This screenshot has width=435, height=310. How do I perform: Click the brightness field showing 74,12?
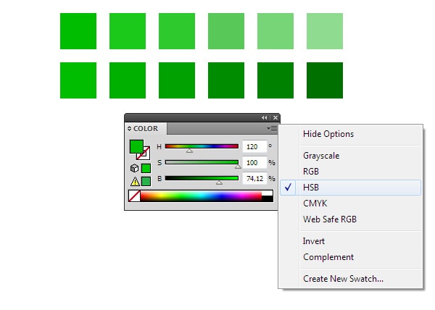point(254,179)
